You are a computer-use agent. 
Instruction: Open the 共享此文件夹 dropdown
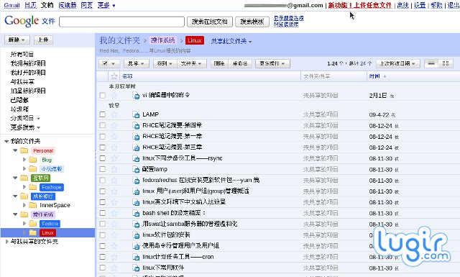(231, 41)
